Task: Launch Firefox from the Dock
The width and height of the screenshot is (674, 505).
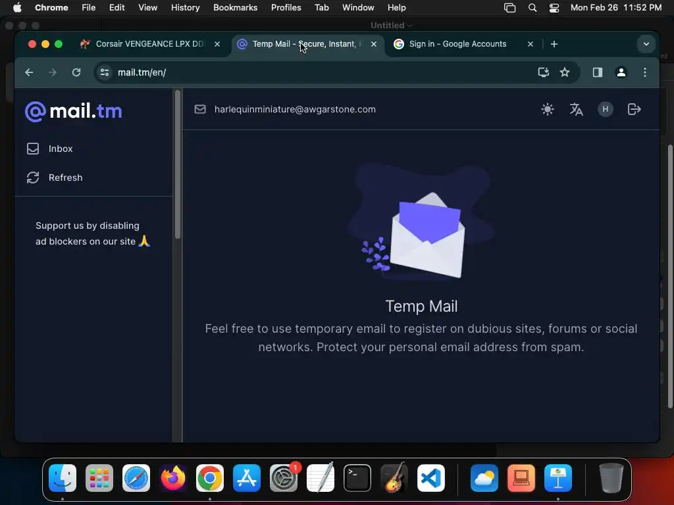Action: point(173,477)
